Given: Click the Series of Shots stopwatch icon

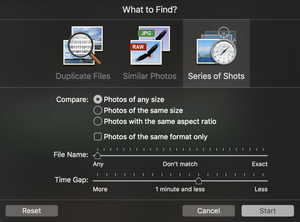Looking at the screenshot, I should [216, 47].
